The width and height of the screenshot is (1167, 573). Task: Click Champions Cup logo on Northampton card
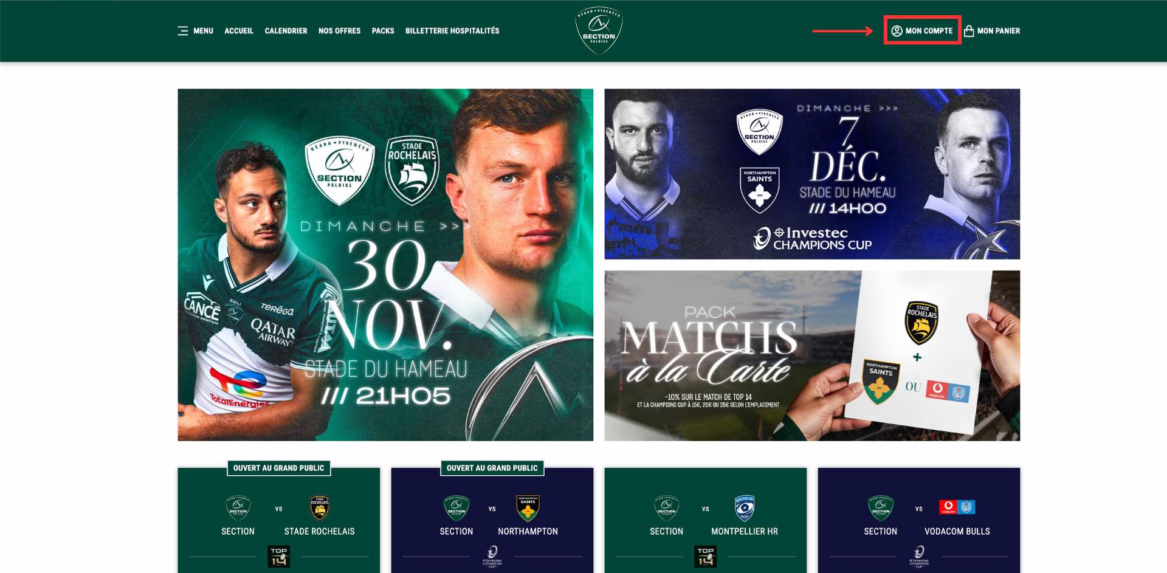(x=492, y=556)
